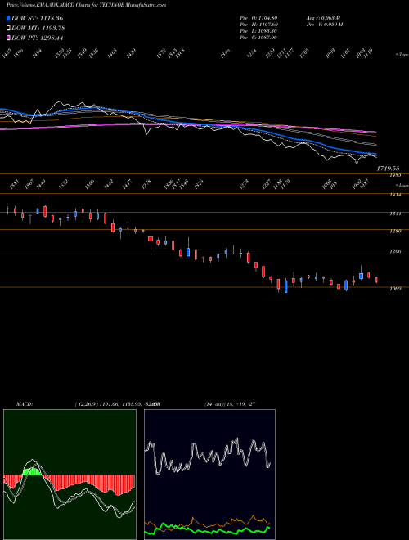Viewport: 409px width, 540px height.
Task: Click the 'MACD:' heading label
Action: (25, 404)
